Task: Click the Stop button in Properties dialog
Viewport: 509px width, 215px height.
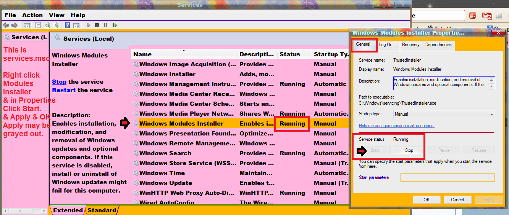Action: 409,150
